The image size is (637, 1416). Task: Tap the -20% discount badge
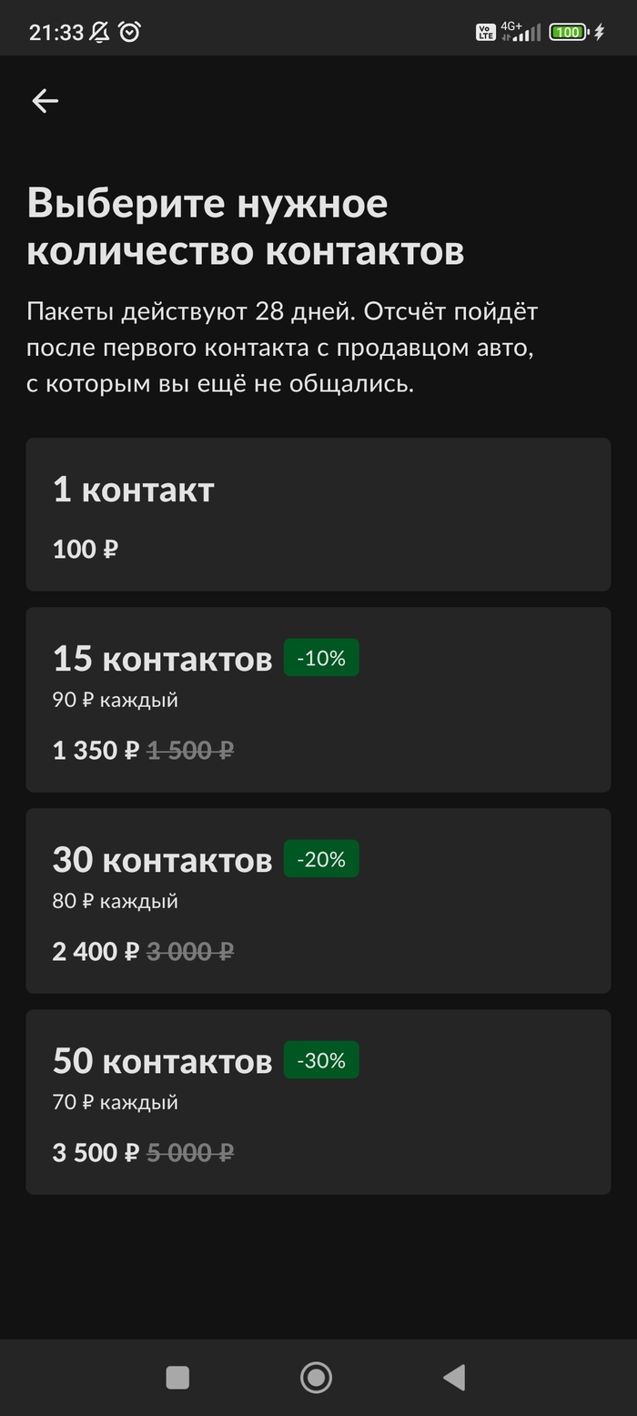(x=321, y=859)
